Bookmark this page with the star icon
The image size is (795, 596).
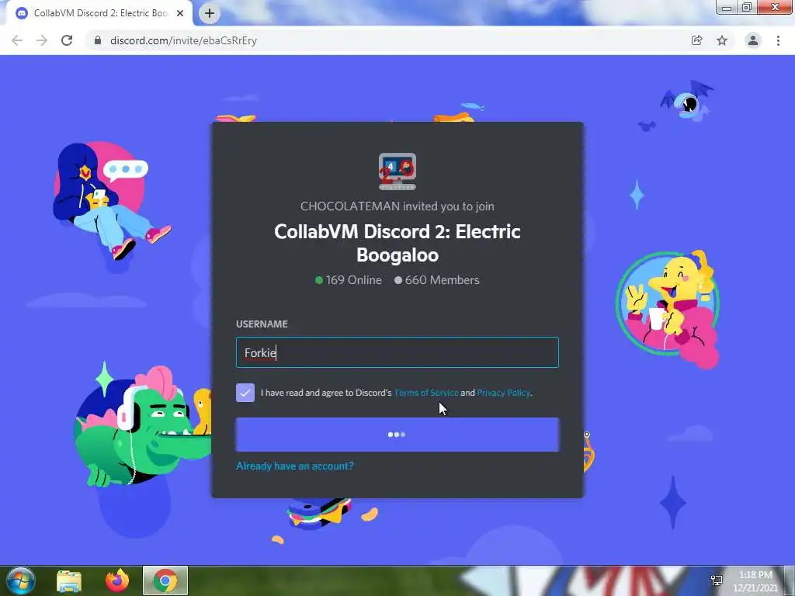coord(722,40)
